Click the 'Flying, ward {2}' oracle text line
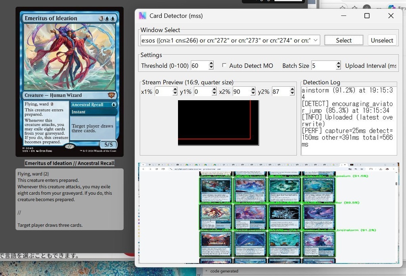This screenshot has height=276, width=406. pyautogui.click(x=33, y=174)
